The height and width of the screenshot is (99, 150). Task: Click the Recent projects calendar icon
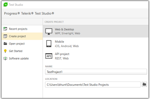click(5, 29)
